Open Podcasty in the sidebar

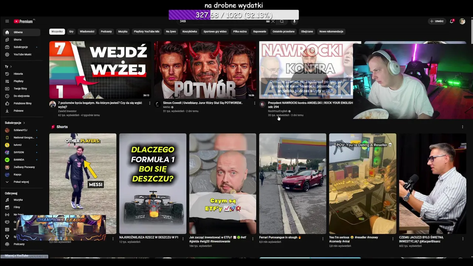(x=22, y=244)
